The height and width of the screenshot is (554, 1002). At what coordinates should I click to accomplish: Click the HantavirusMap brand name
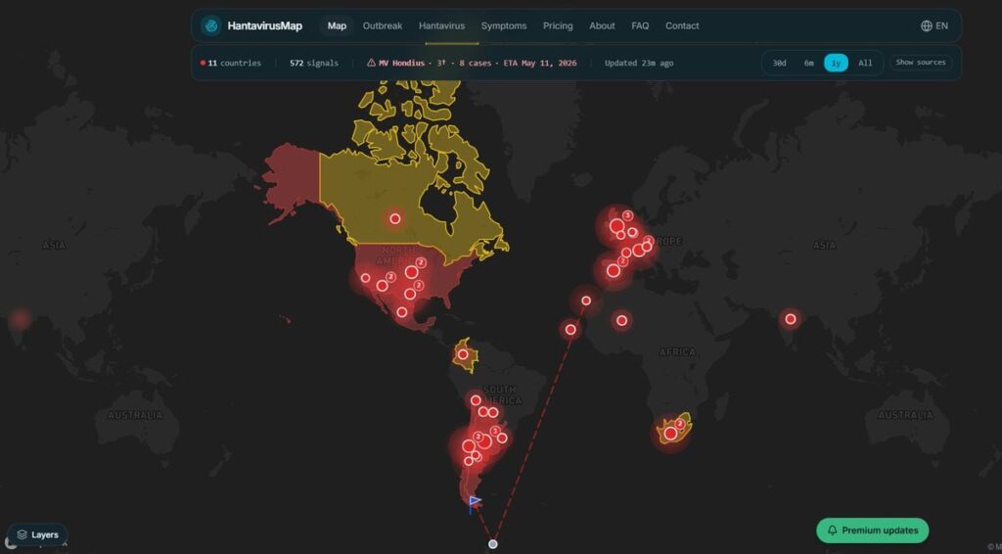click(264, 25)
